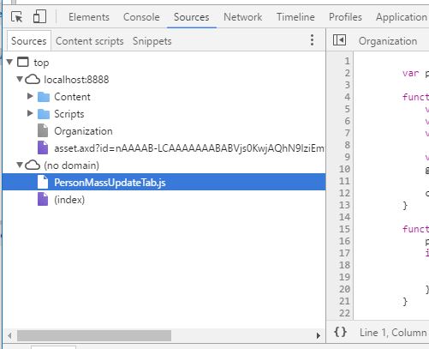The image size is (429, 349).
Task: Click the Content folder icon
Action: tap(44, 97)
